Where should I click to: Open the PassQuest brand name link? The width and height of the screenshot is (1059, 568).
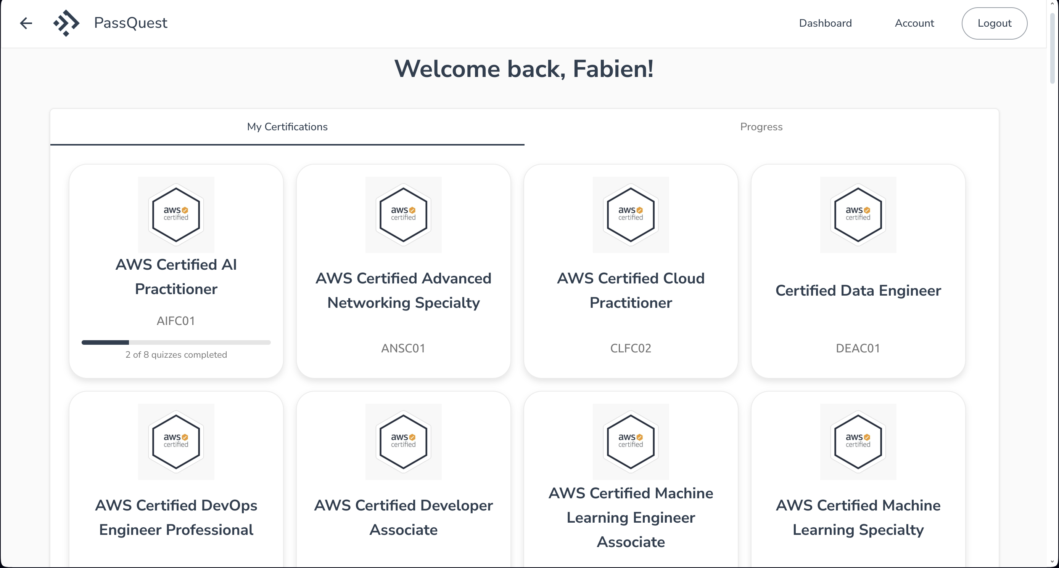[131, 23]
